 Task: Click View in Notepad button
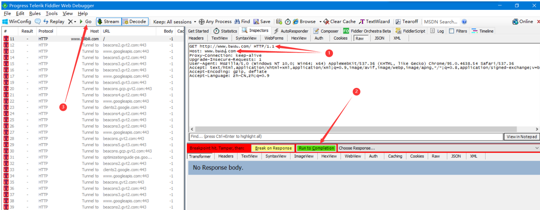pos(522,136)
